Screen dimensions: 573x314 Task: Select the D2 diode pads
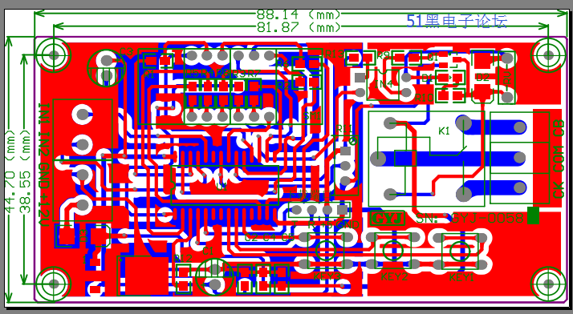point(482,76)
